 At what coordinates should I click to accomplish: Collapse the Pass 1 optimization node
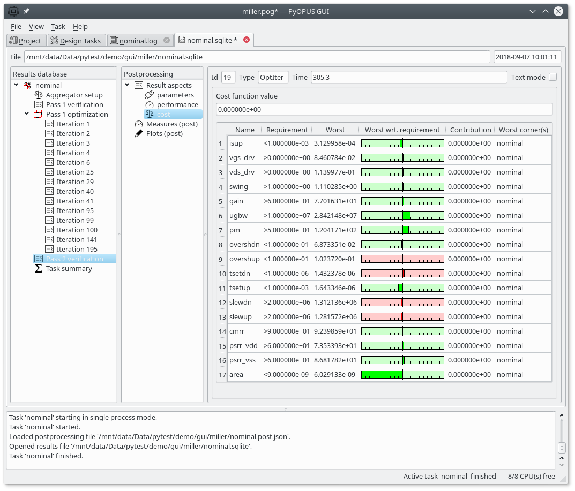pyautogui.click(x=27, y=114)
